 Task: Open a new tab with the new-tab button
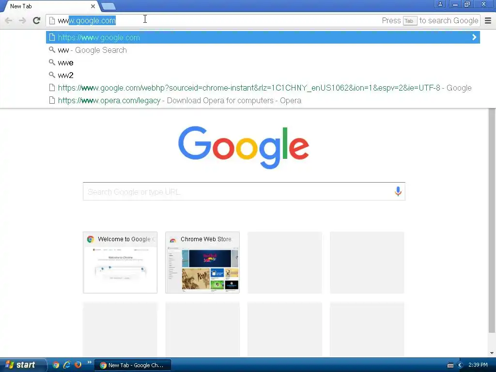[108, 6]
